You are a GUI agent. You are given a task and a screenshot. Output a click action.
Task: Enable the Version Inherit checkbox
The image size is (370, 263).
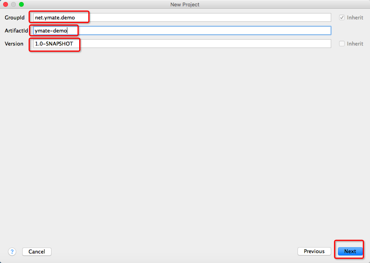342,44
